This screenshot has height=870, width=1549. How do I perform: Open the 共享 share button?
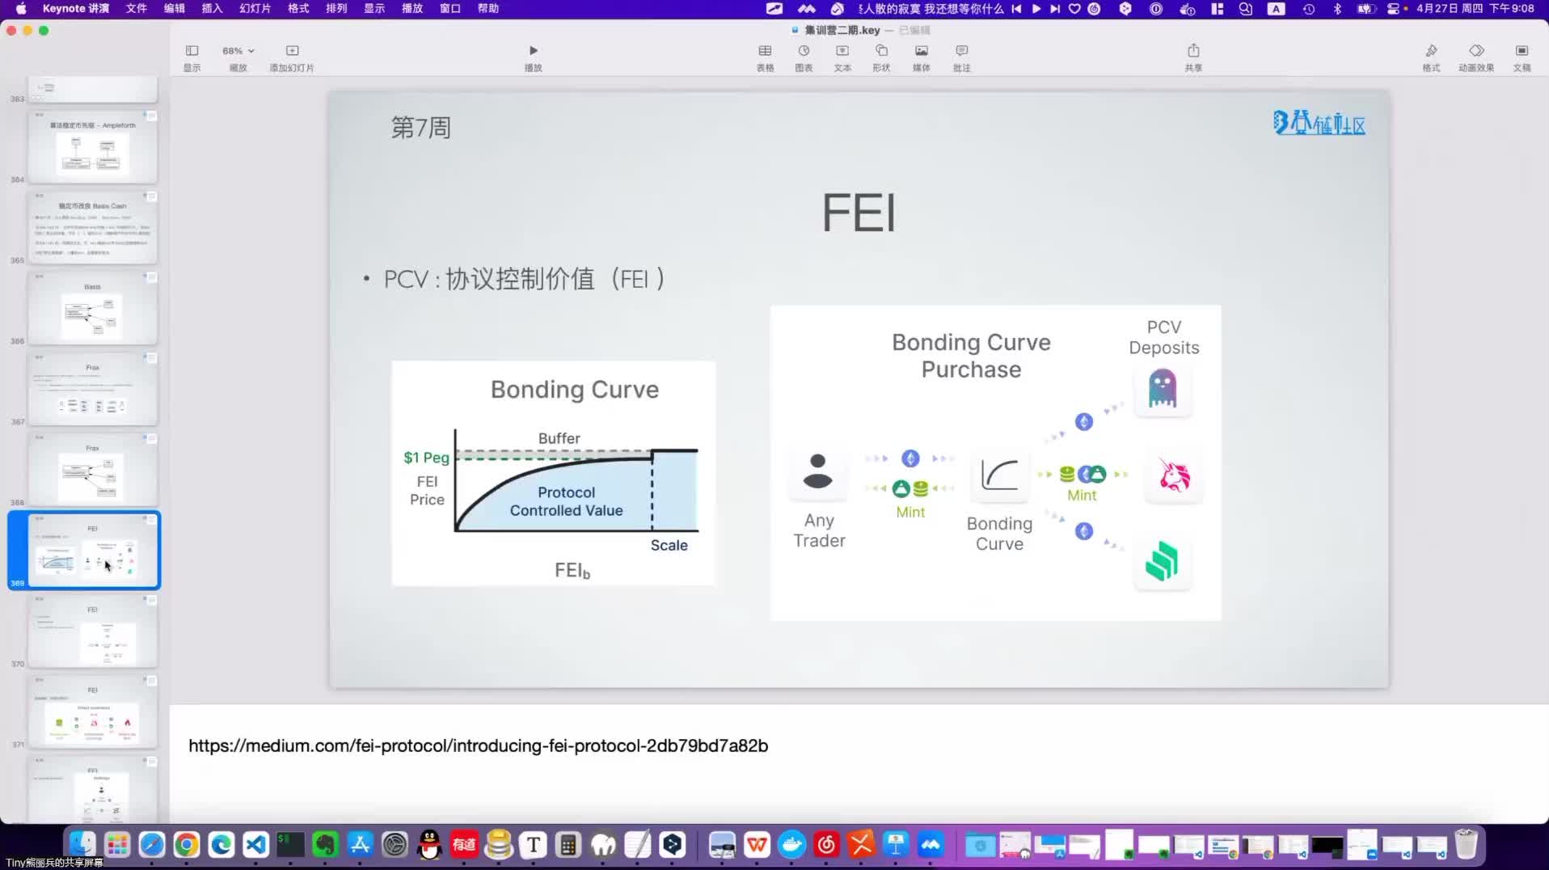click(x=1193, y=57)
